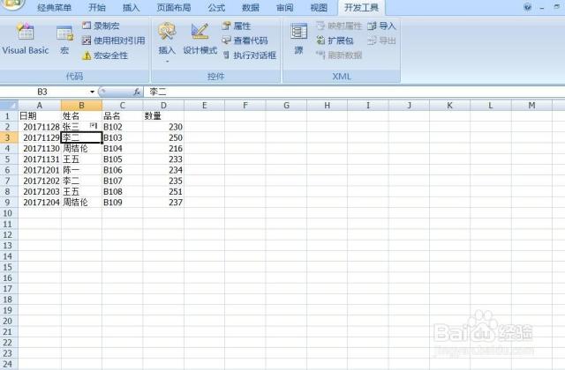
Task: Select column D header
Action: point(162,106)
